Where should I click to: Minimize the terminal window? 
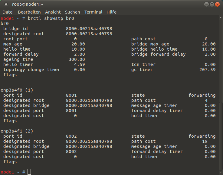[x=206, y=5]
